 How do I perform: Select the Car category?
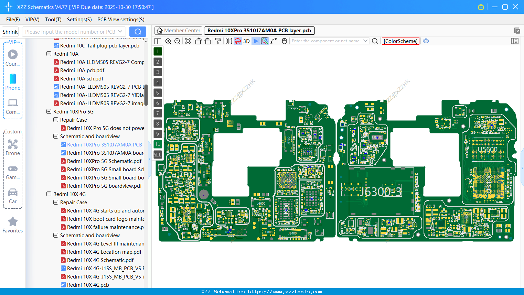13,196
